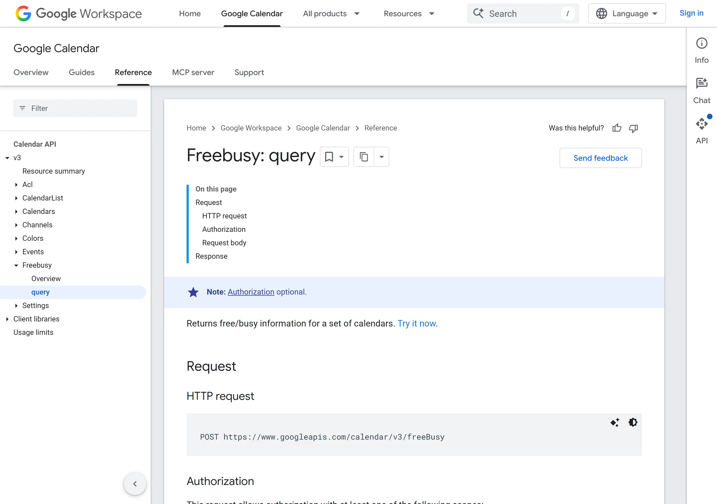This screenshot has width=717, height=504.
Task: Expand the CalendarList tree node
Action: click(x=16, y=198)
